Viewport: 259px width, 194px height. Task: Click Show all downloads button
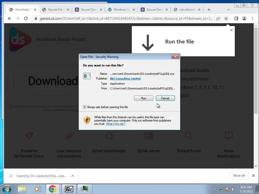point(239,176)
